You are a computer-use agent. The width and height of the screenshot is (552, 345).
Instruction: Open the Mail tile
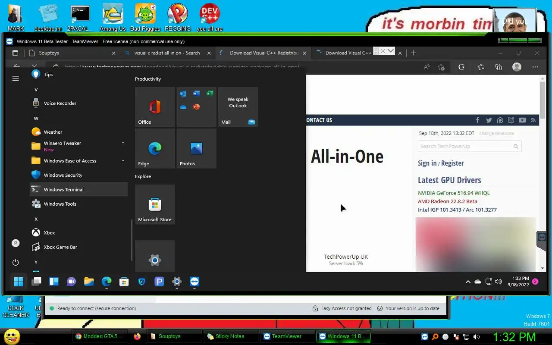(x=238, y=107)
